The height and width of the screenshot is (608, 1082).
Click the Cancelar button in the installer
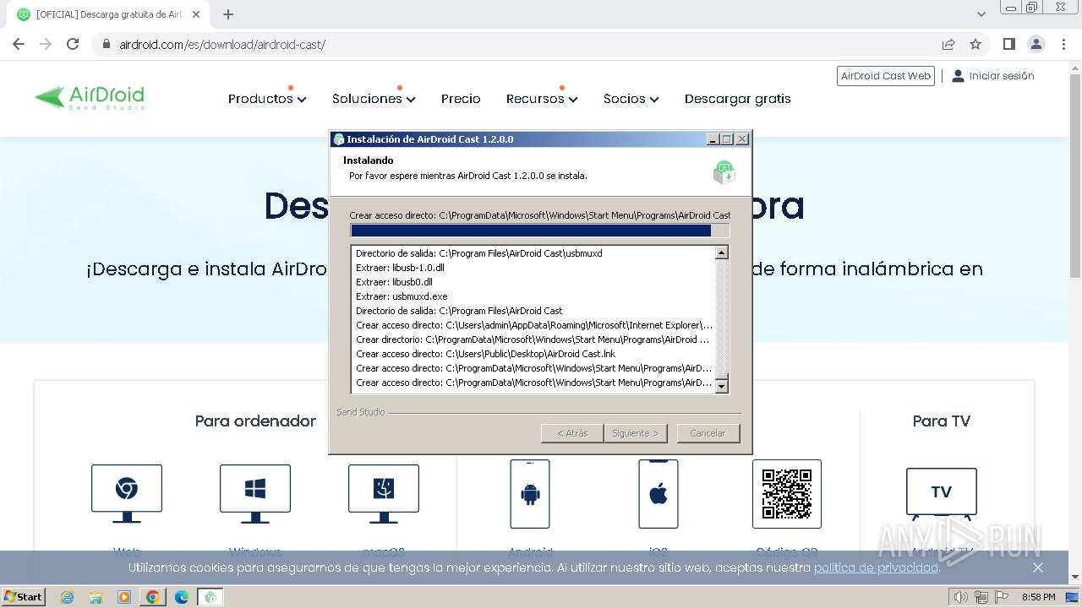pos(708,433)
